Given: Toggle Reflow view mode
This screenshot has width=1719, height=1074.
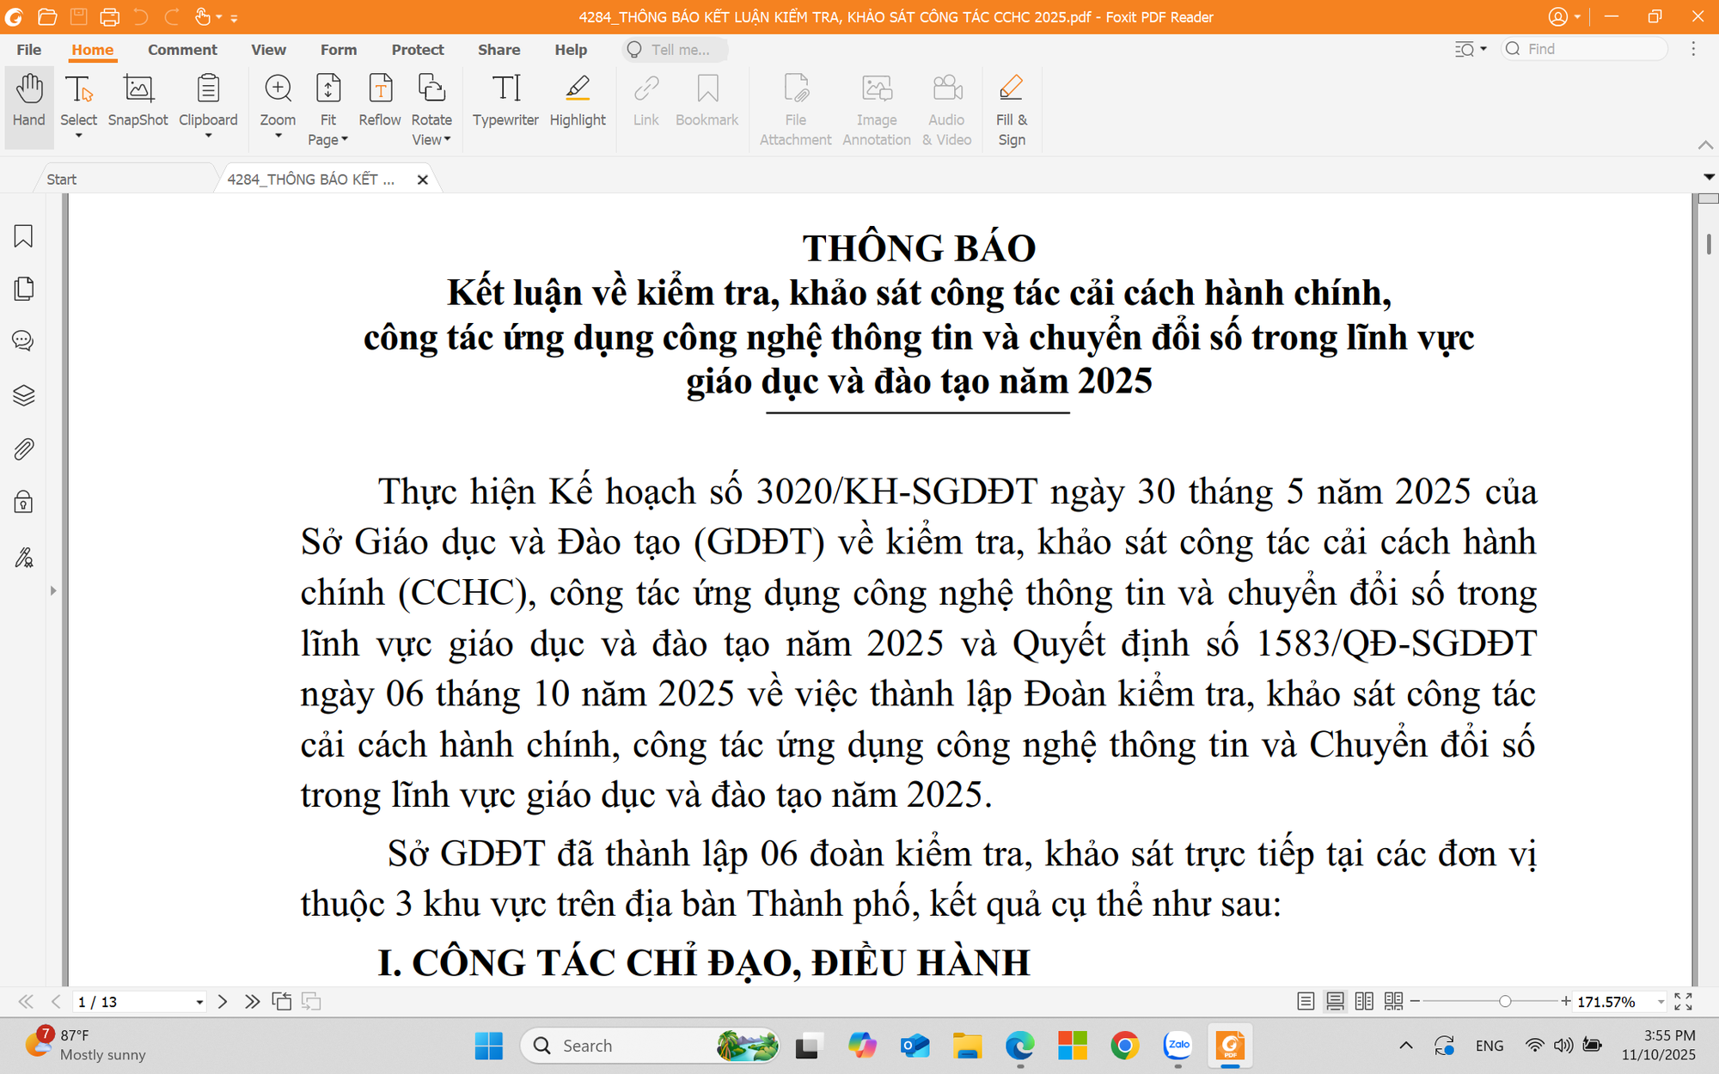Looking at the screenshot, I should [x=379, y=105].
